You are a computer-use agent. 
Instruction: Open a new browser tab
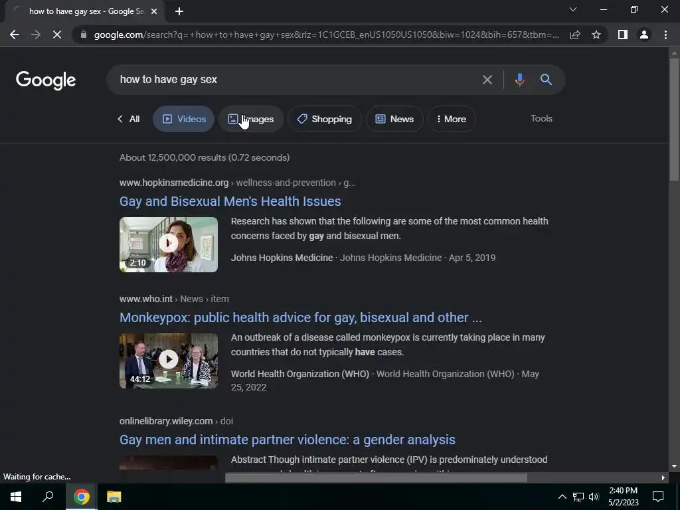click(179, 12)
